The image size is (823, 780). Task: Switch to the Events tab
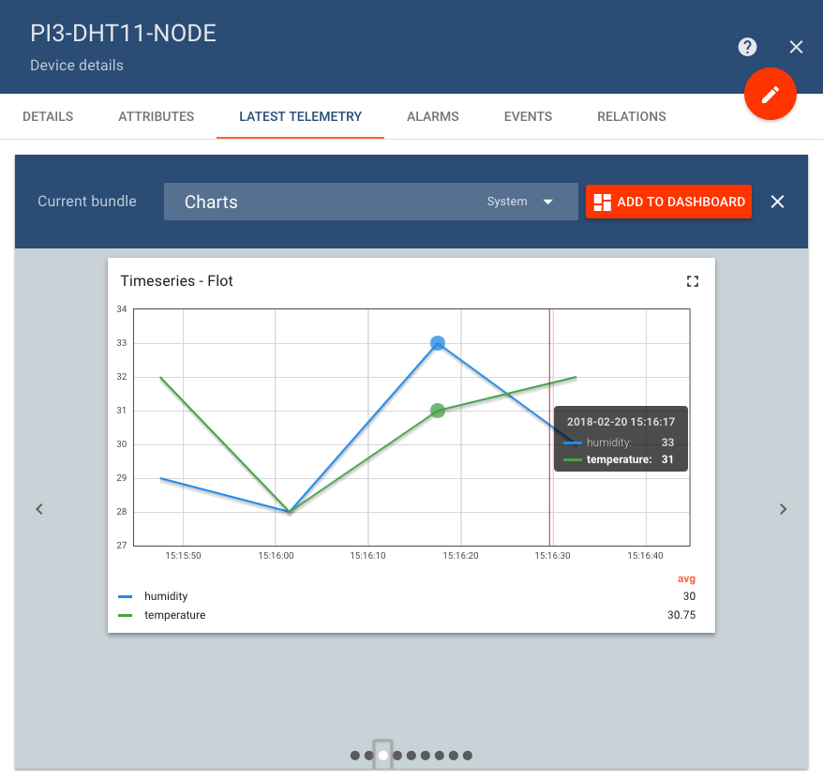click(x=528, y=117)
